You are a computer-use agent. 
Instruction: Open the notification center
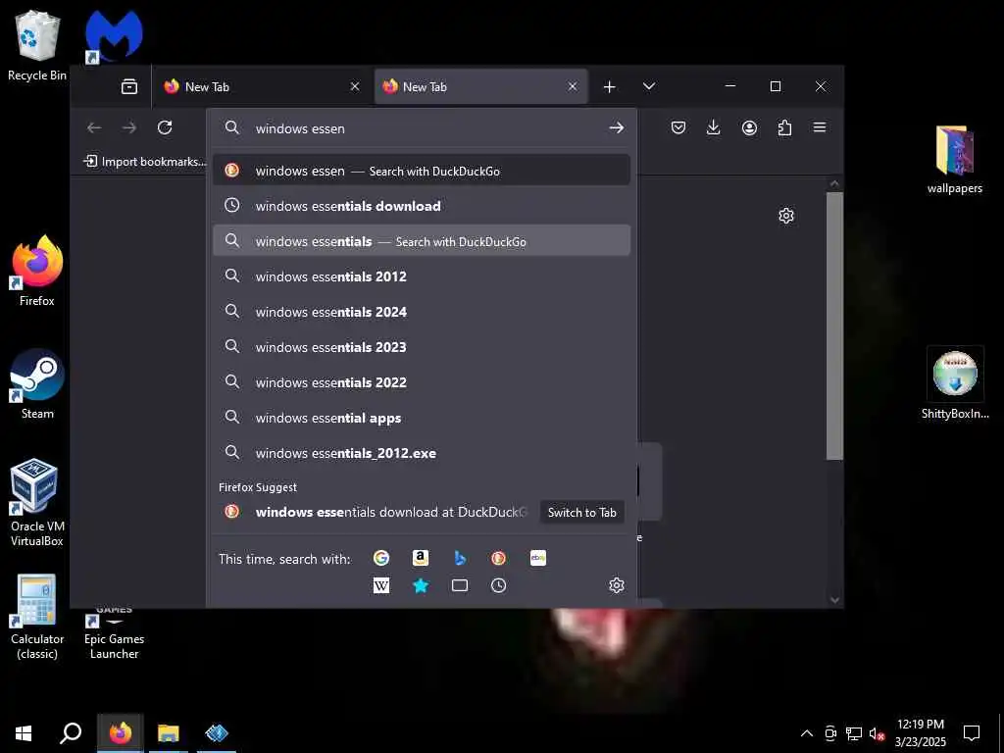pyautogui.click(x=972, y=733)
